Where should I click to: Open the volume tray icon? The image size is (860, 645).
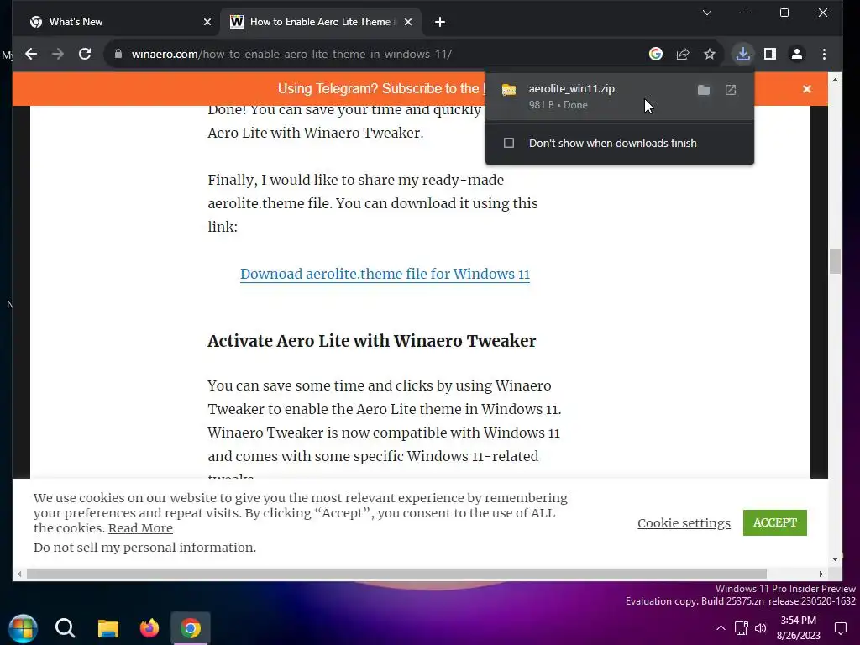(x=760, y=628)
